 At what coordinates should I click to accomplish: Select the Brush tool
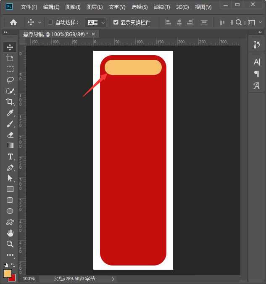pyautogui.click(x=10, y=124)
